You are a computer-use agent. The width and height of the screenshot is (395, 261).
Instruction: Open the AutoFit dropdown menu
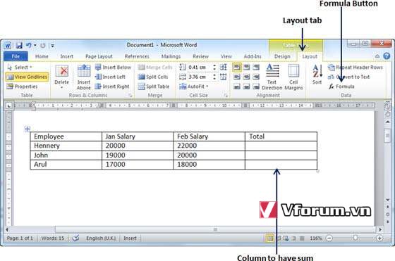point(194,87)
